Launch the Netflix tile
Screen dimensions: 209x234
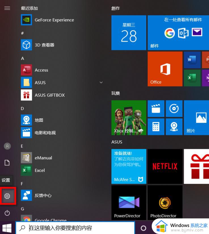[x=165, y=166]
